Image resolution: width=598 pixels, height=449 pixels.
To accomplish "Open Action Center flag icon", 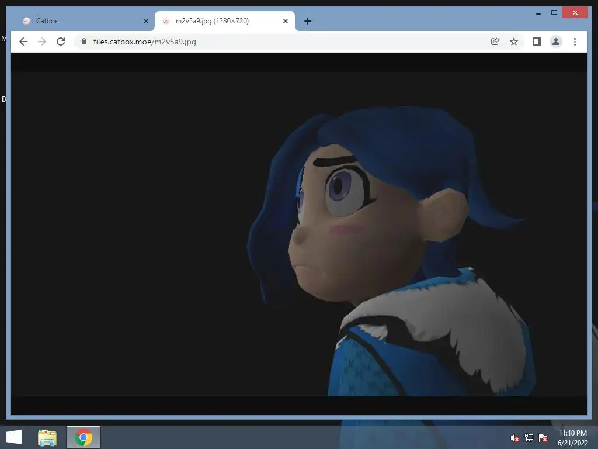I will pyautogui.click(x=543, y=438).
